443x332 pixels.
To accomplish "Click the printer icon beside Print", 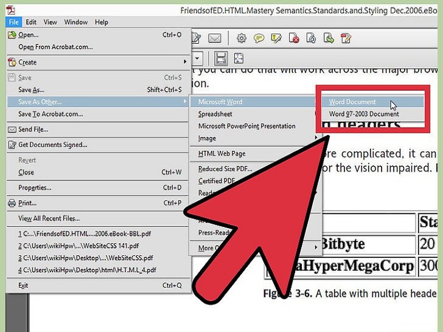I will point(12,203).
